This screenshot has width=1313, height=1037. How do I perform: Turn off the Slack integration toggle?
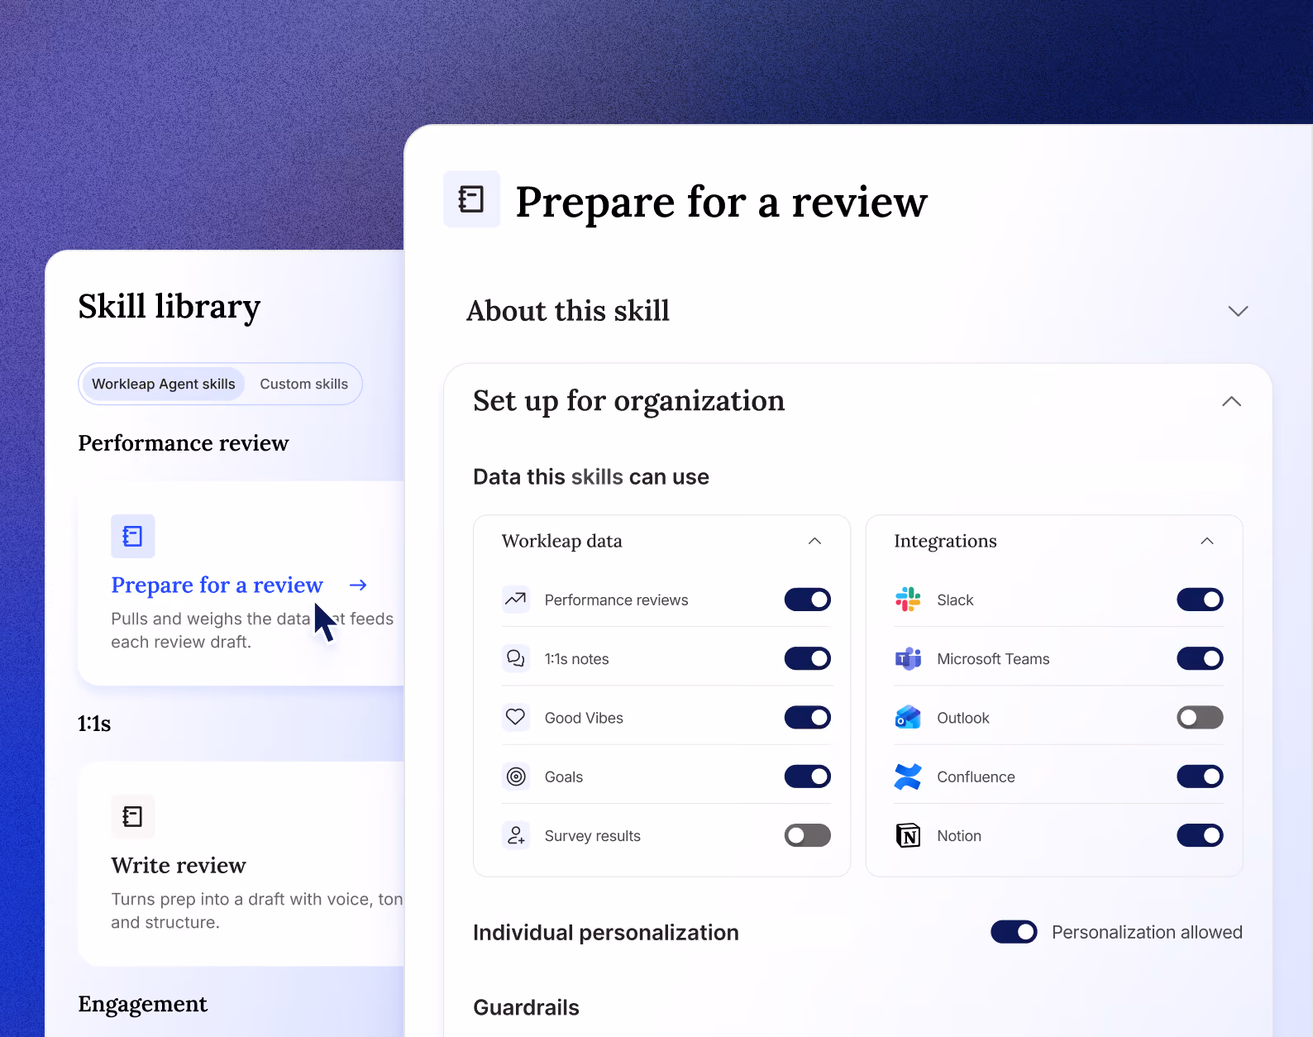[x=1200, y=600]
